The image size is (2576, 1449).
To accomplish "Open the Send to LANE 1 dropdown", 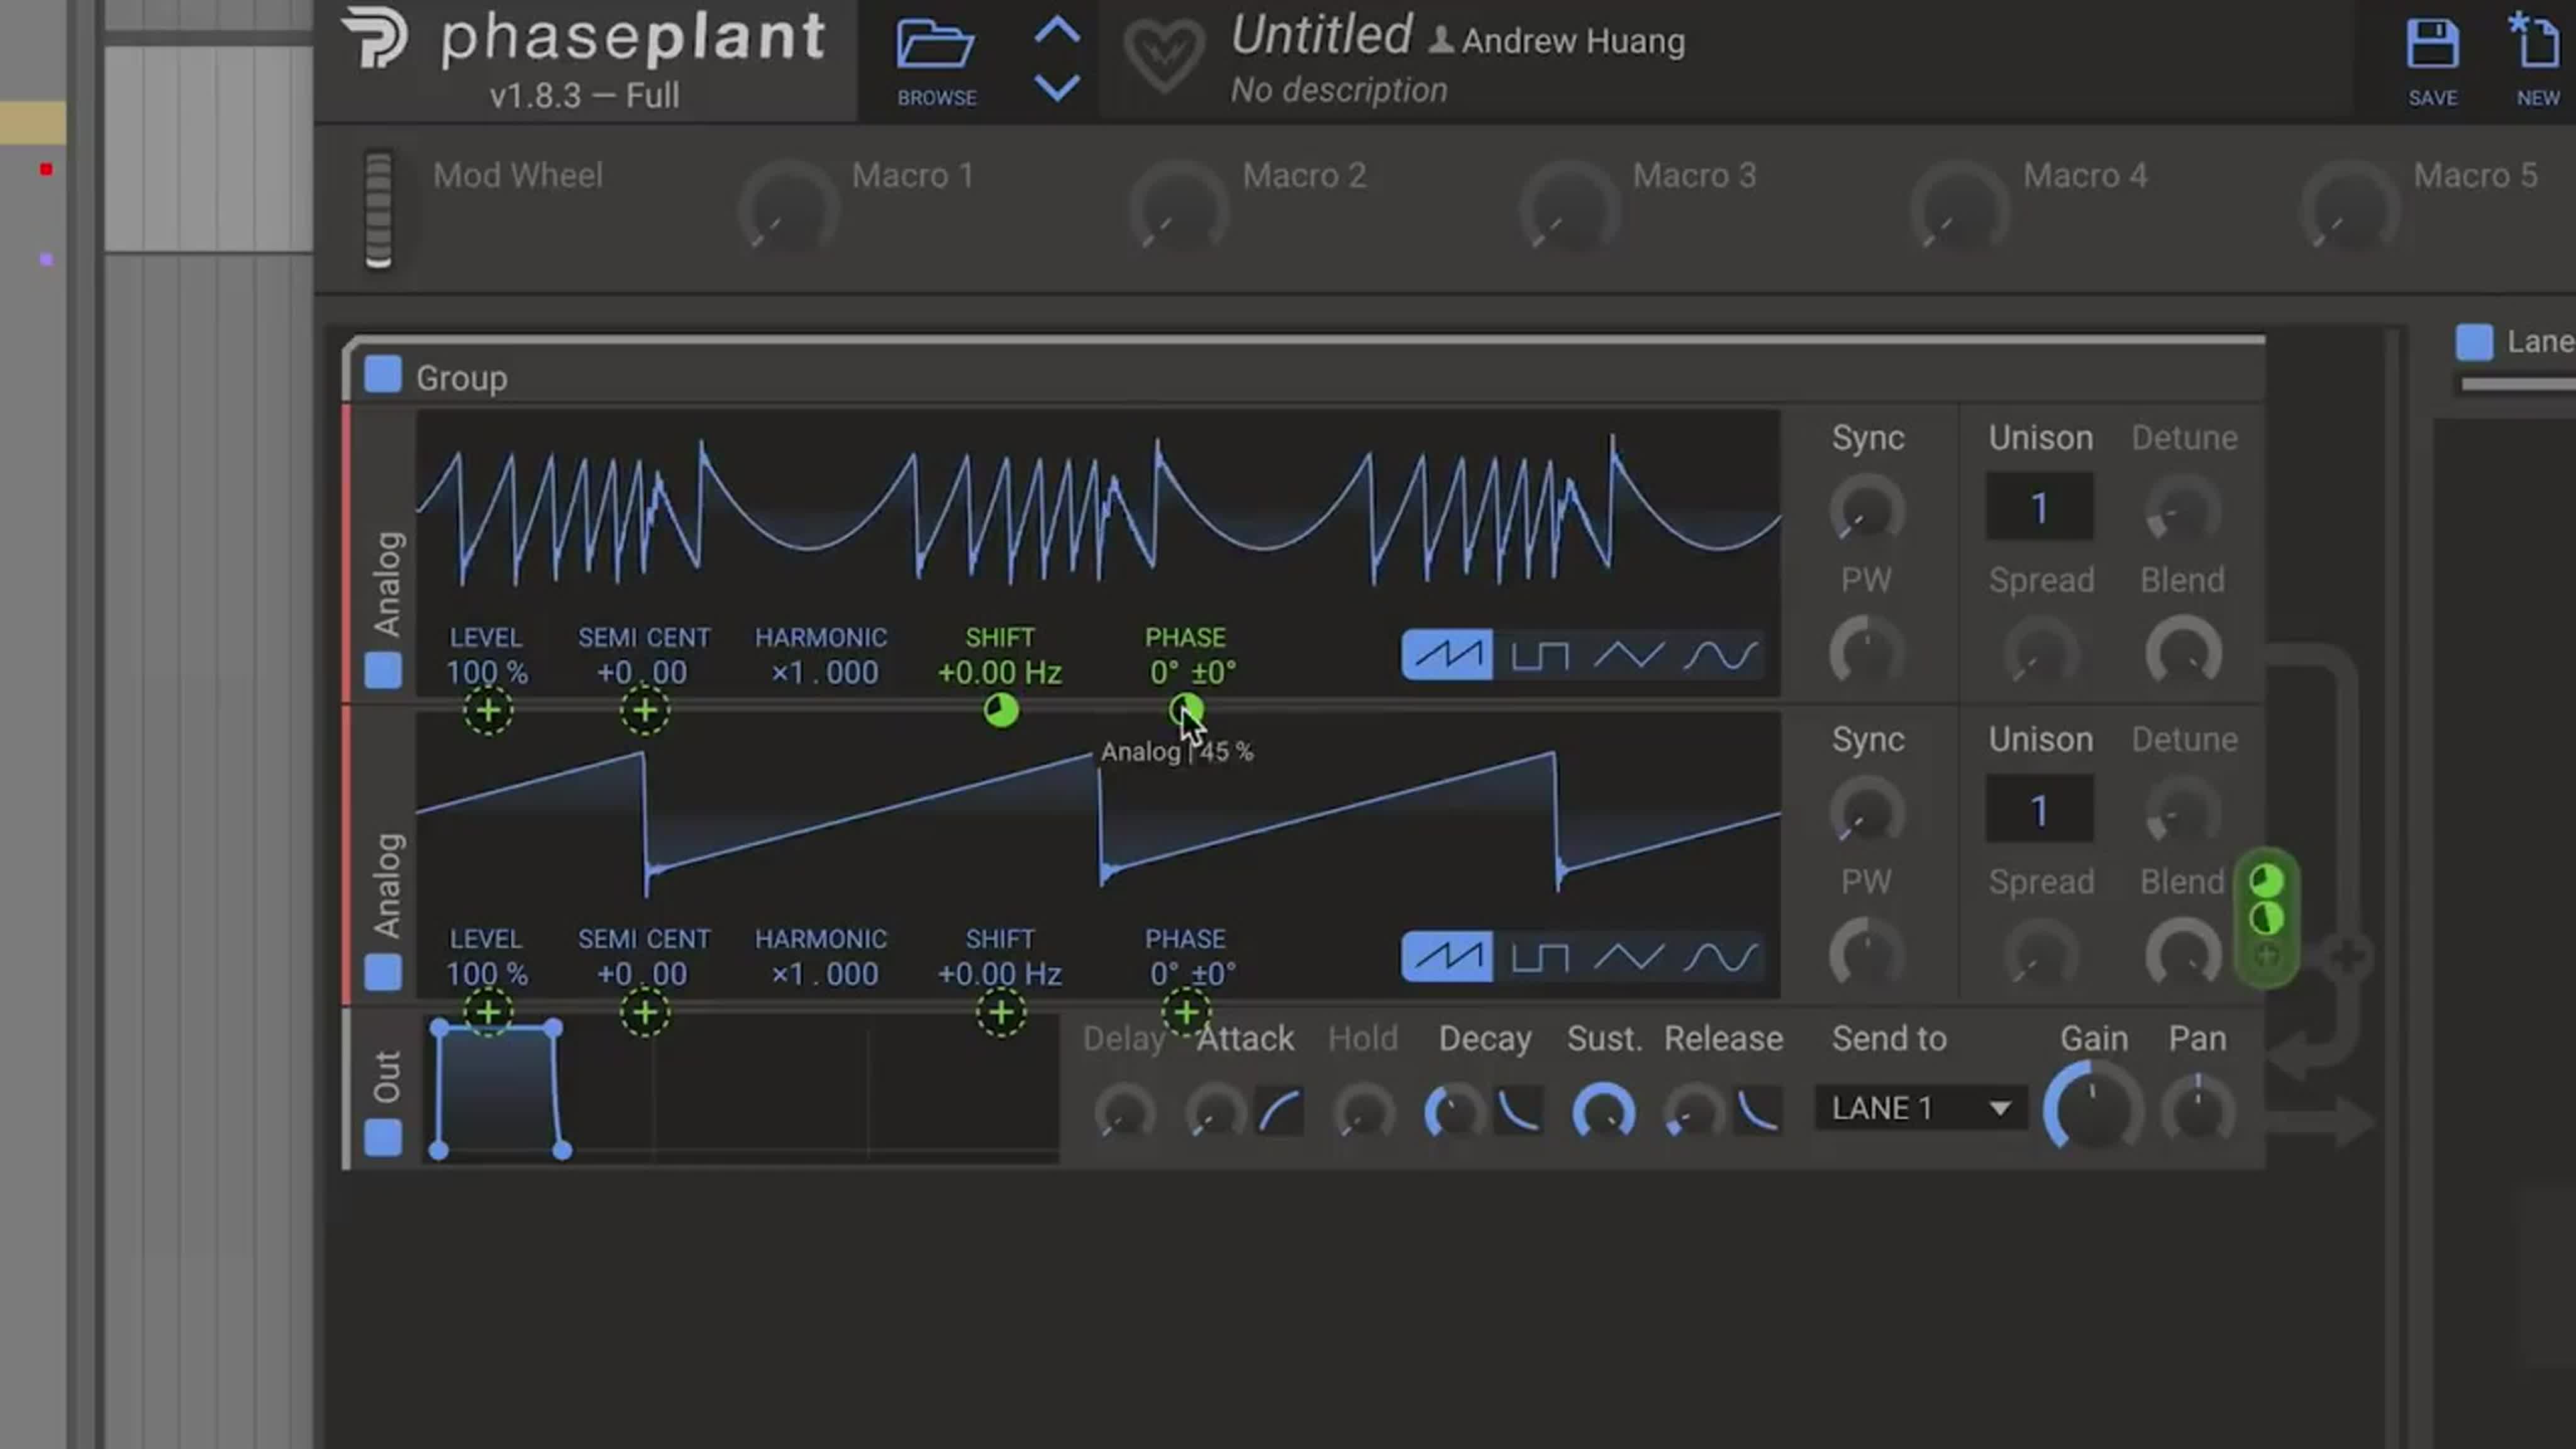I will pyautogui.click(x=1920, y=1108).
